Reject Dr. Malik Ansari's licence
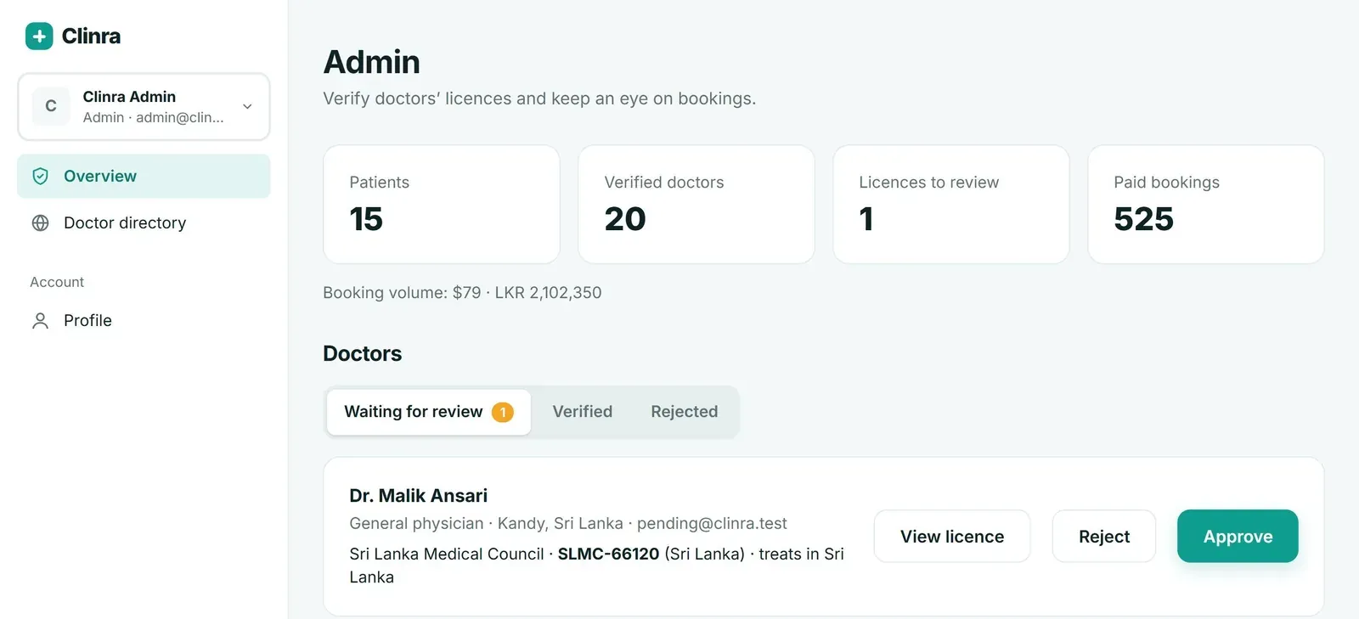Screen dimensions: 1359x619 (x=1104, y=536)
